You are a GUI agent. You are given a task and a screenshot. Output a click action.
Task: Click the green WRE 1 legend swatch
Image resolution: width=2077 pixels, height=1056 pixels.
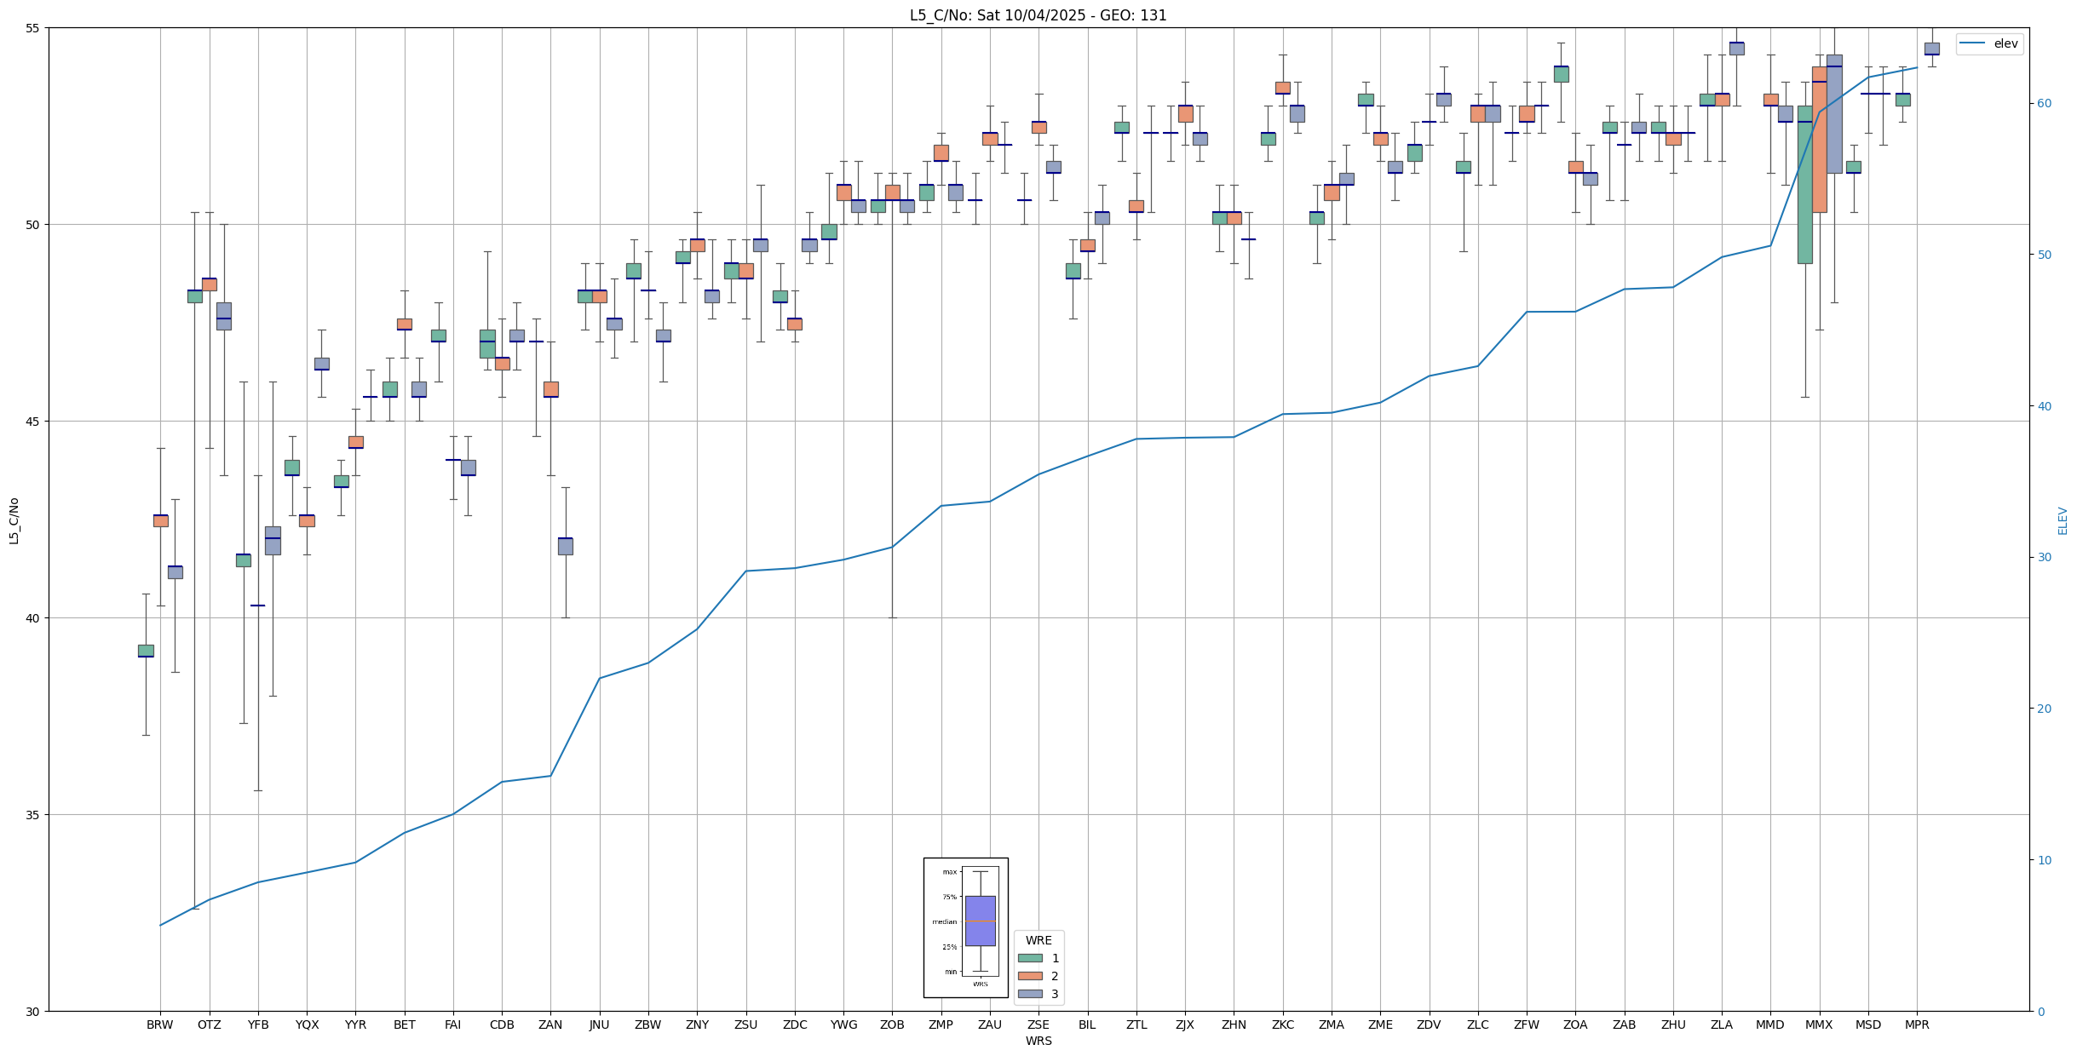tap(1030, 958)
